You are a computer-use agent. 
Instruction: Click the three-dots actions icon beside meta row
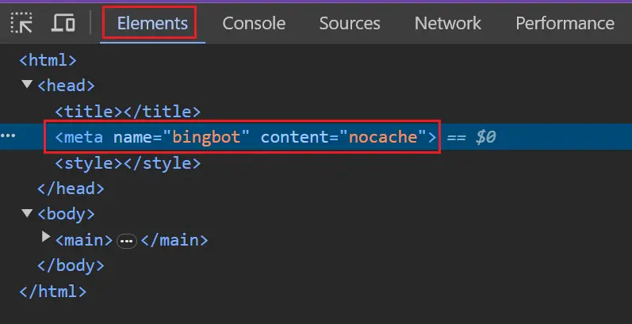8,136
